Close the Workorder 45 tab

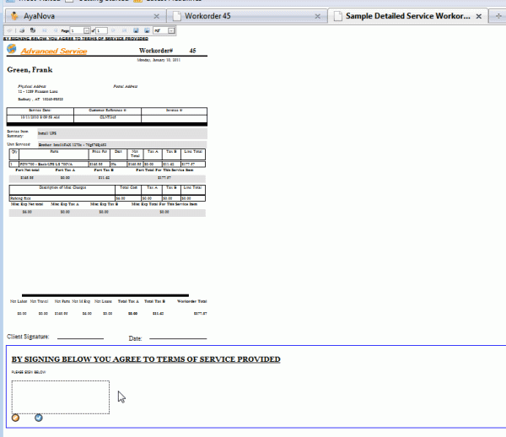tap(318, 16)
